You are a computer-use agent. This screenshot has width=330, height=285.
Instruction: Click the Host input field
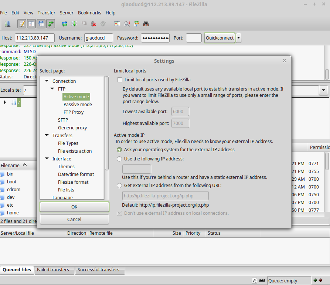click(x=35, y=38)
